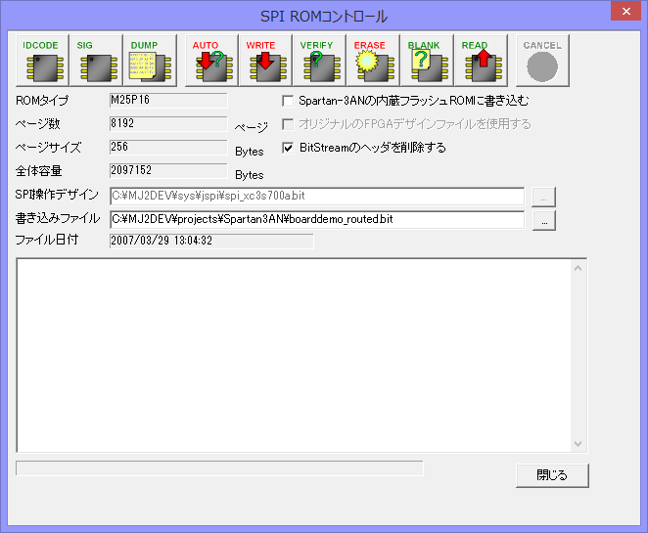Start VERIFY on the ROM

pos(318,61)
